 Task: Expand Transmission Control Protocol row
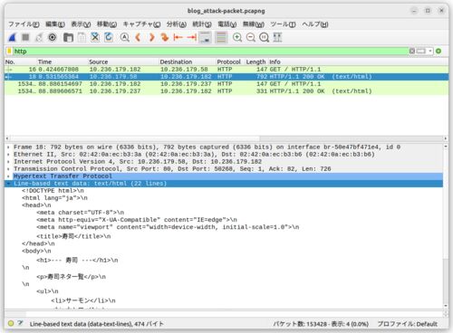8,169
